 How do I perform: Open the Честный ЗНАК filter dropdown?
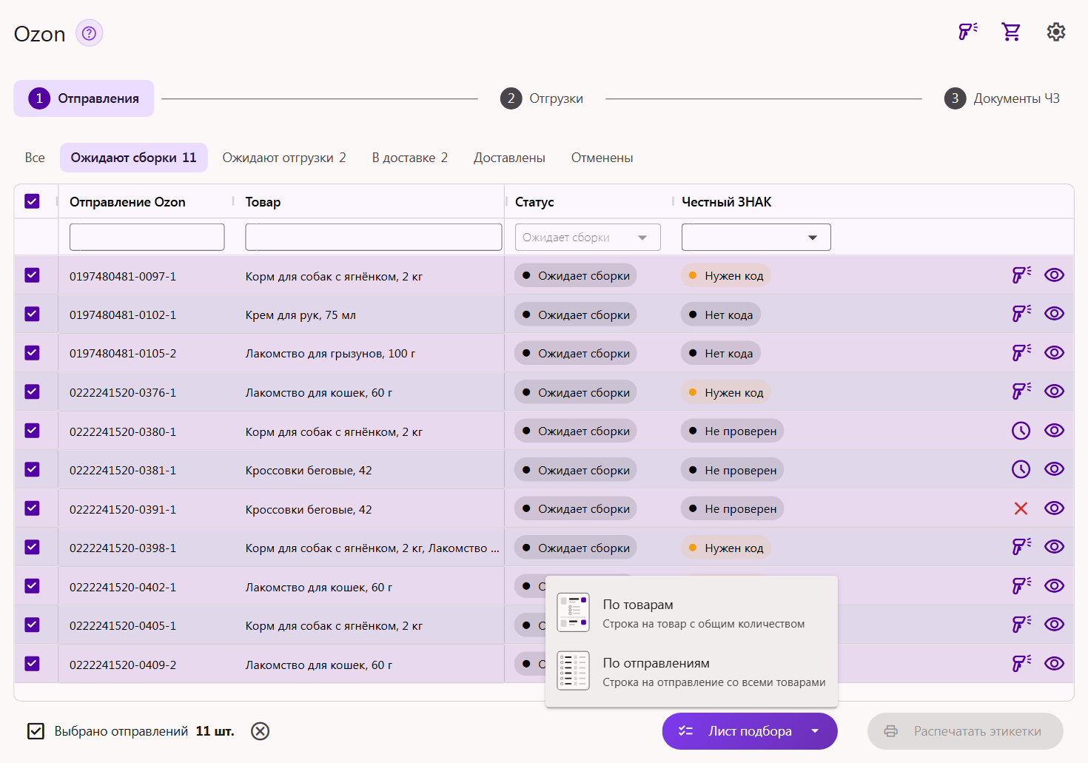pos(756,238)
